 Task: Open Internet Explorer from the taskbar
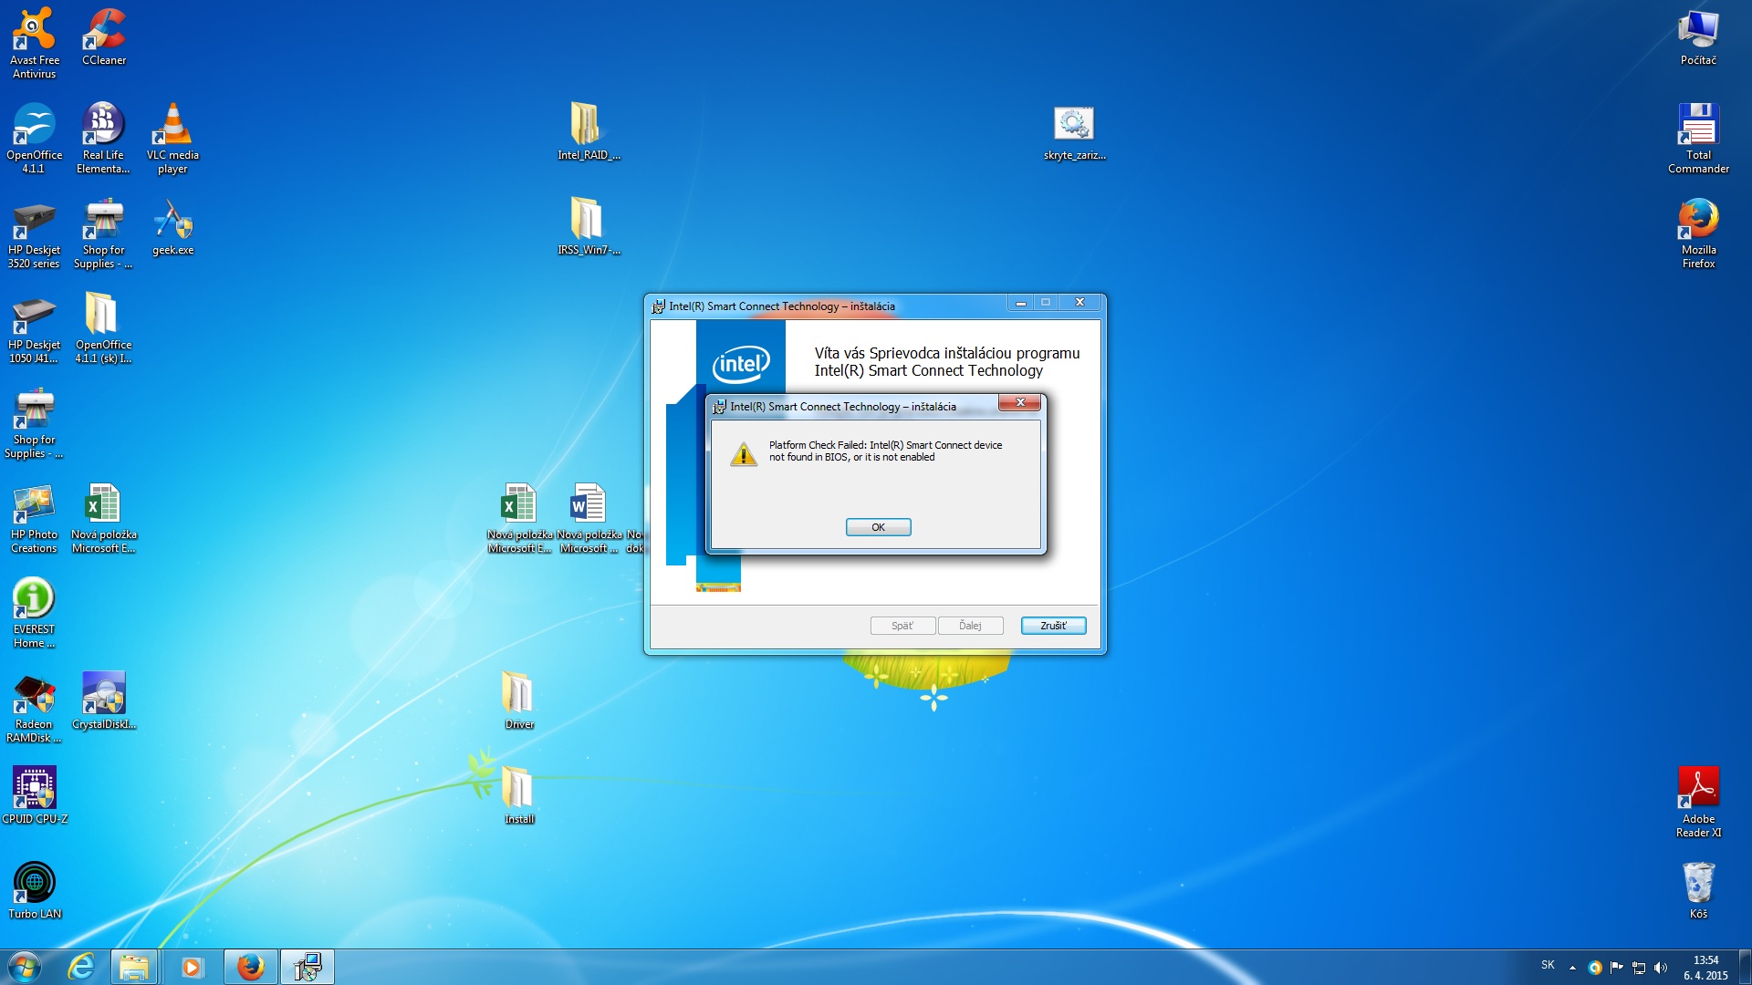81,967
